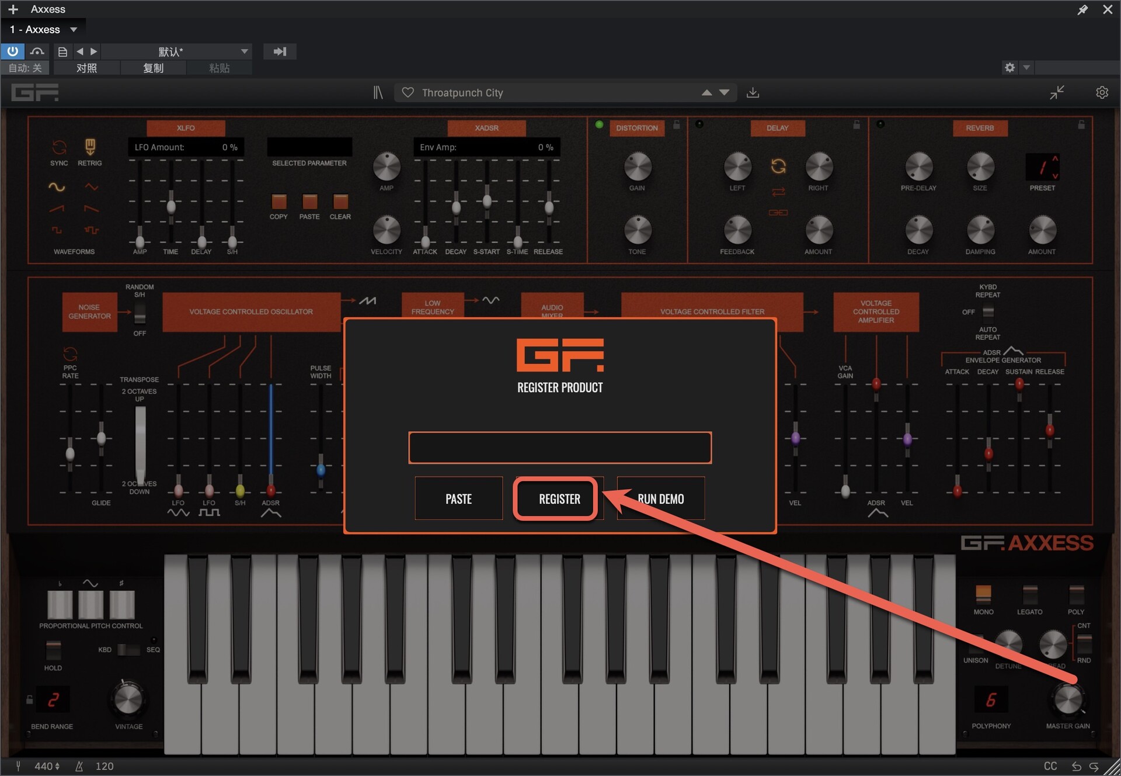Click the undo arrow in status bar
Viewport: 1121px width, 776px height.
(1077, 766)
